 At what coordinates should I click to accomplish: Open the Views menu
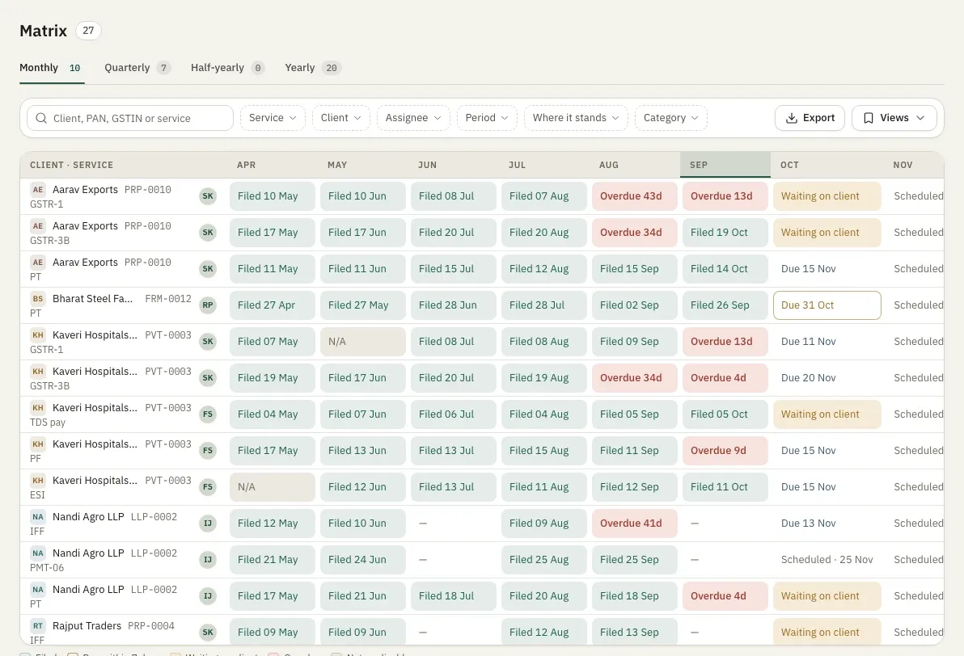click(894, 118)
